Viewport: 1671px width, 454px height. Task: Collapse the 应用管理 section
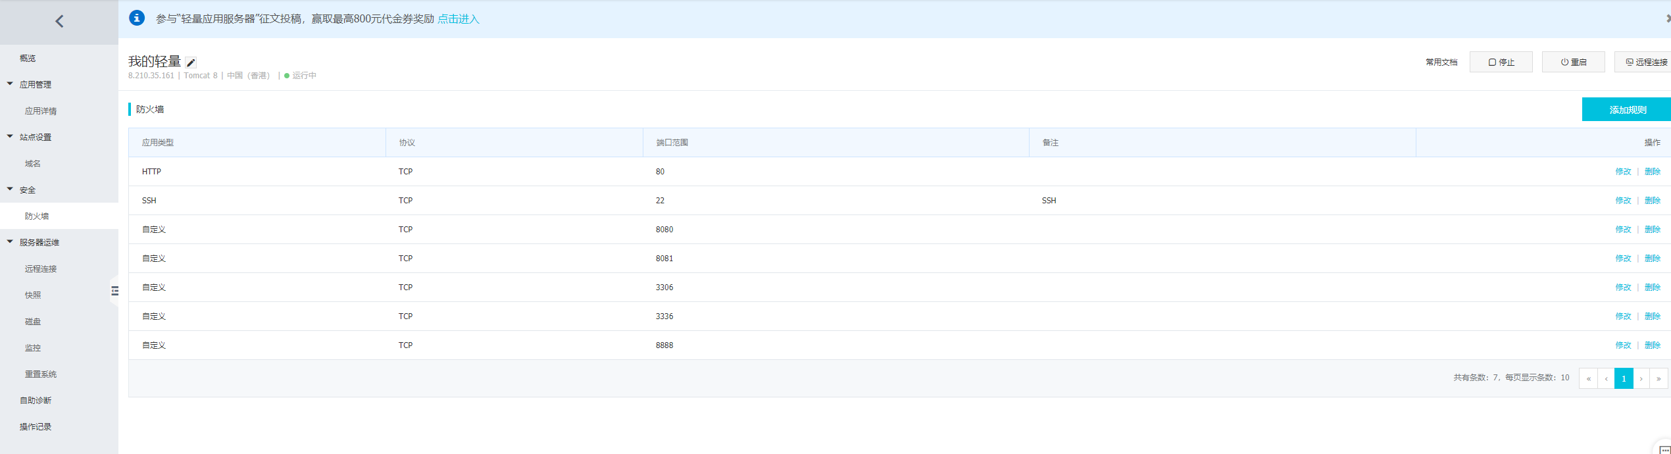(x=10, y=84)
